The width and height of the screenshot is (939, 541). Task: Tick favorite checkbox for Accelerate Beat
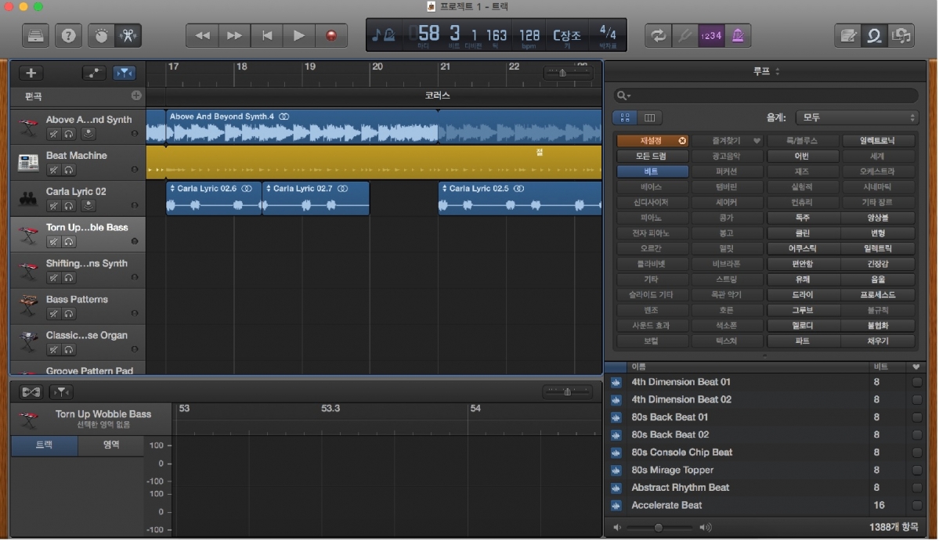pyautogui.click(x=916, y=505)
